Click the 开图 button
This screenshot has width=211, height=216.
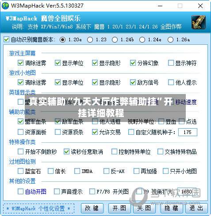[119, 208]
